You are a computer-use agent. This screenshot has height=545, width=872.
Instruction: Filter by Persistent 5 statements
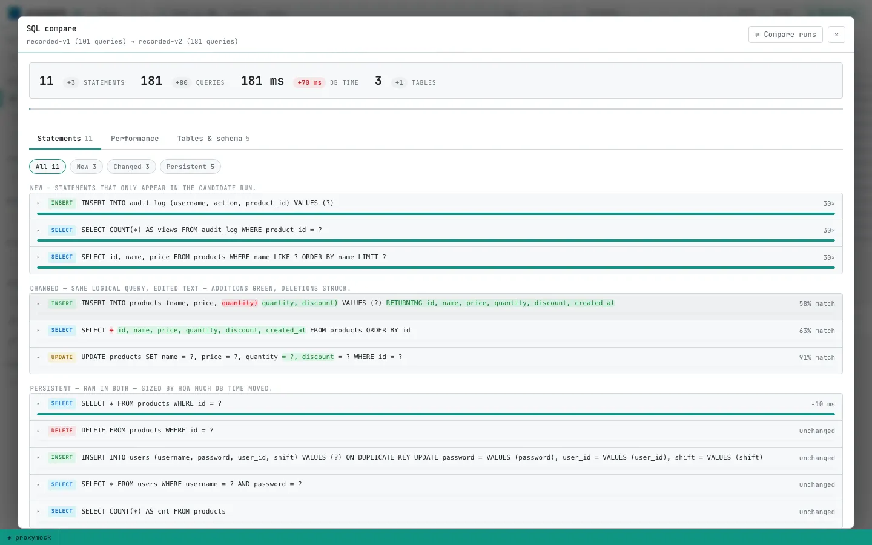190,167
